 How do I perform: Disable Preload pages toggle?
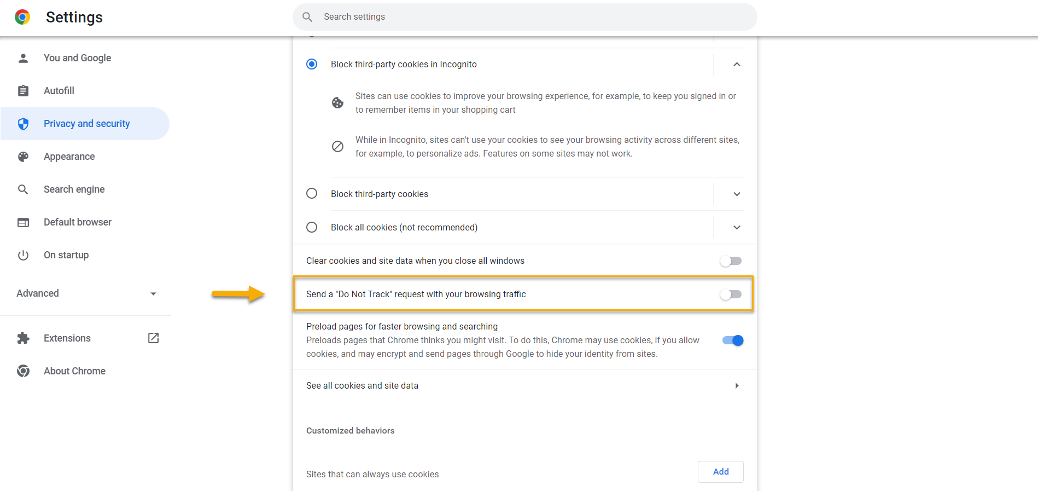[x=733, y=340]
